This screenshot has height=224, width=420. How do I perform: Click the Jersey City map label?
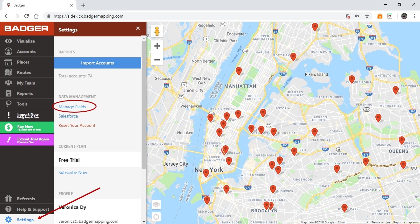[175, 164]
